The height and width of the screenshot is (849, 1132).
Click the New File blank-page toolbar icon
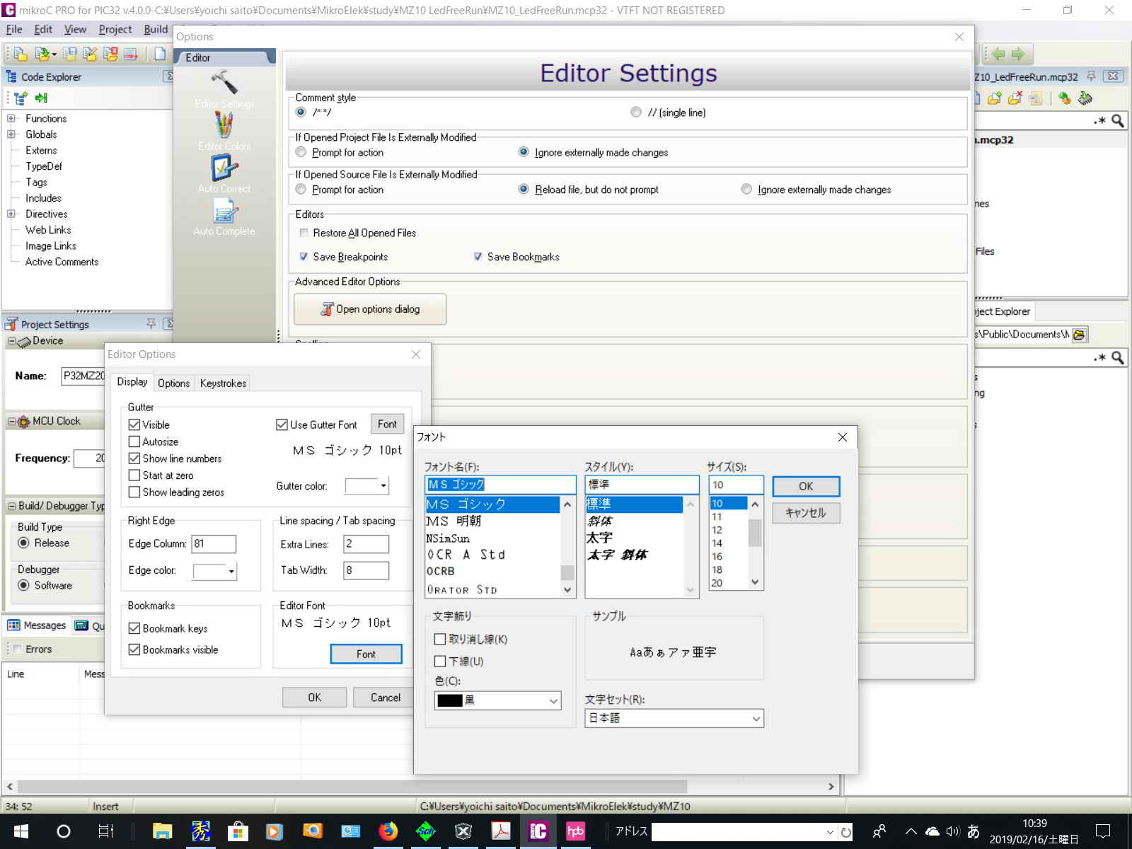[x=160, y=54]
